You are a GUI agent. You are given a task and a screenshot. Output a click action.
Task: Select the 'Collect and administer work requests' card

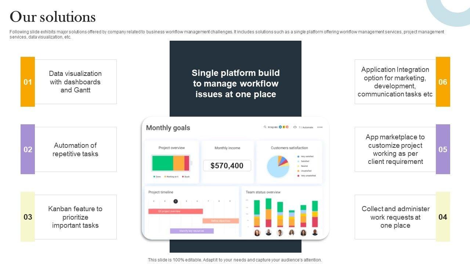[x=395, y=217]
